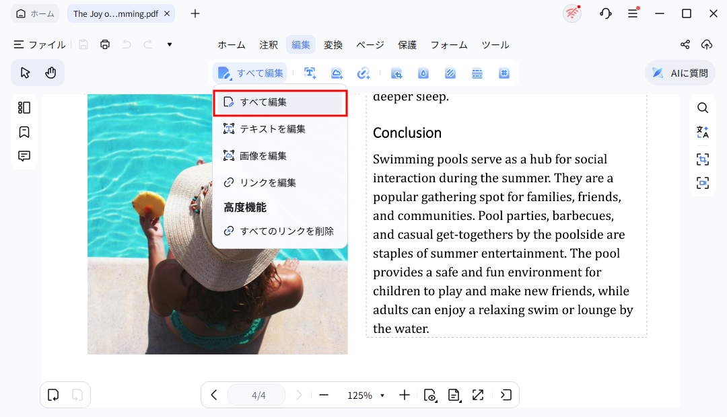Open the ツール ribbon tab
Screen dimensions: 727x417
click(x=495, y=45)
